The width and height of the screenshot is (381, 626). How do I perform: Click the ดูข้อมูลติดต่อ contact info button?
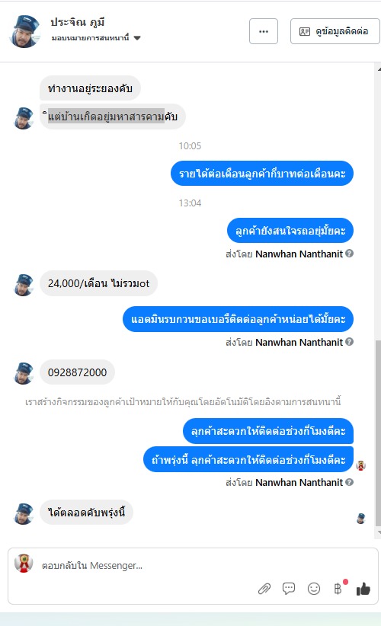(335, 31)
